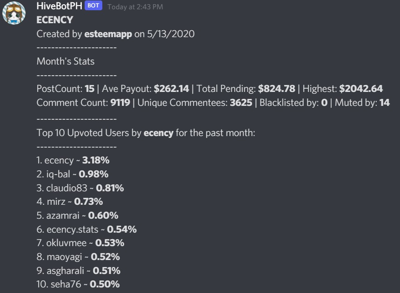The image size is (400, 293).
Task: Click the BOT tag badge
Action: pyautogui.click(x=93, y=6)
